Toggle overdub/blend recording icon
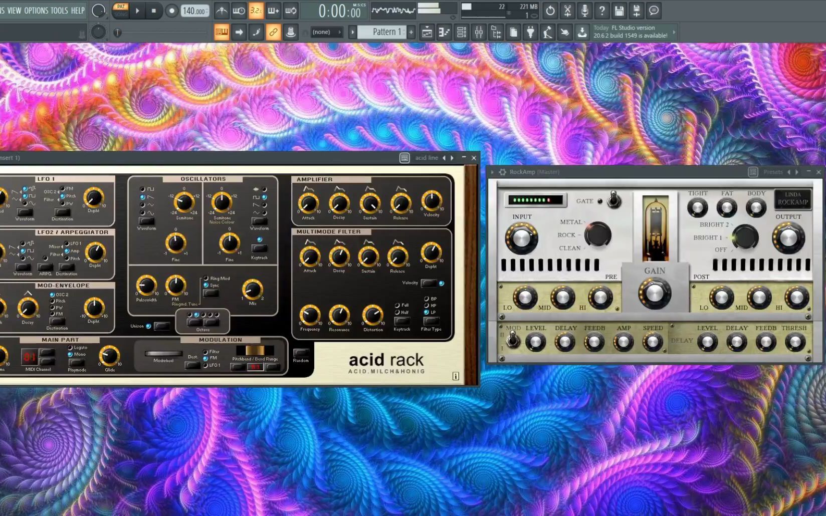Image resolution: width=826 pixels, height=516 pixels. [273, 11]
